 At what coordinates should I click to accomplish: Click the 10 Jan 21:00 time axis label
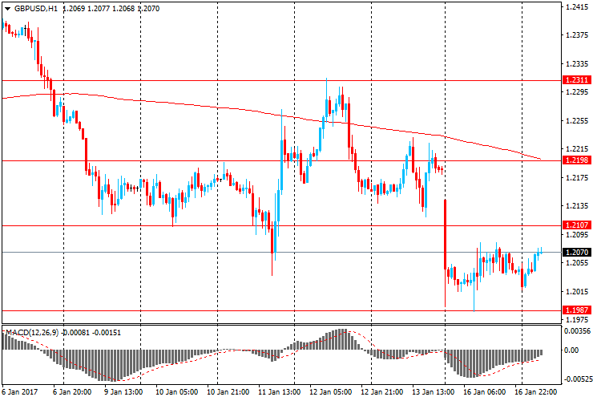[228, 391]
